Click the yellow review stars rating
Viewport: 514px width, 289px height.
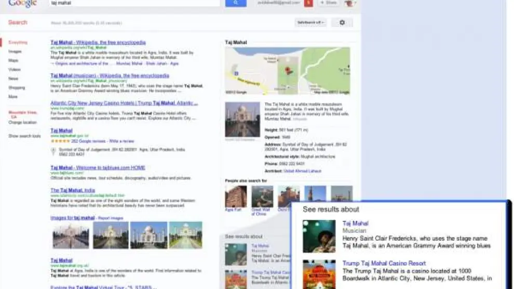point(60,141)
